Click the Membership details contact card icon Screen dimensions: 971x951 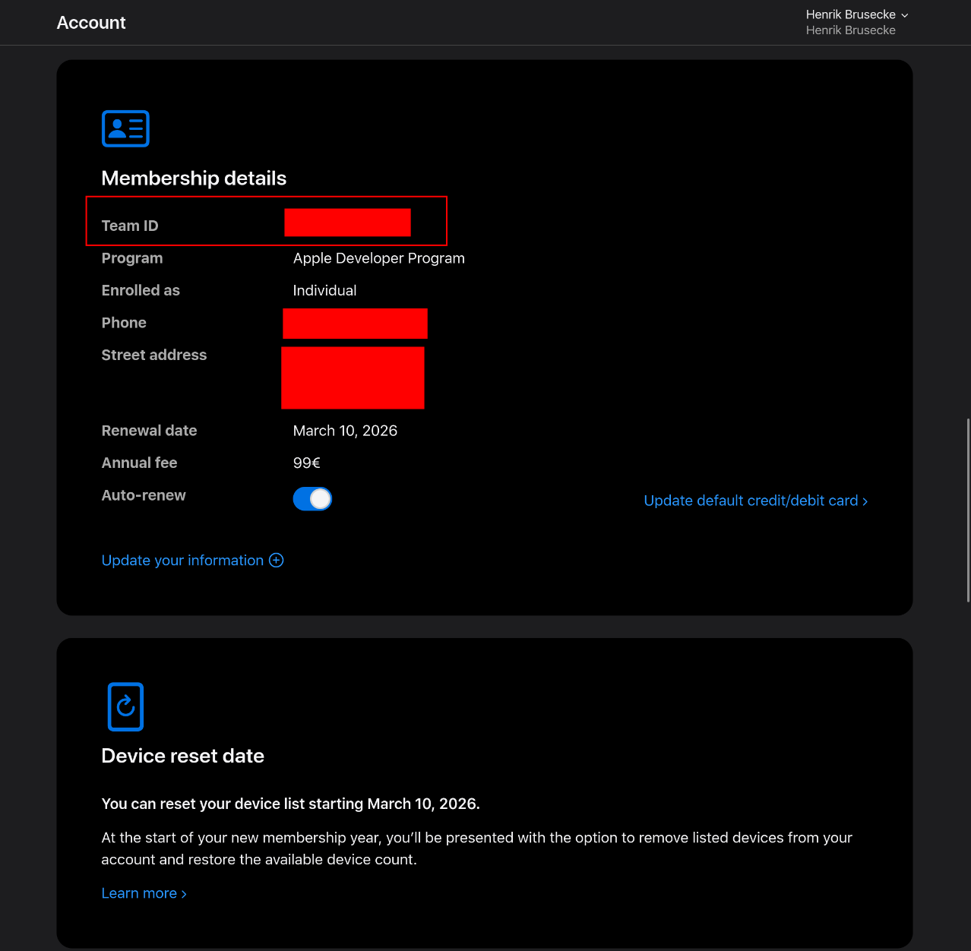click(x=125, y=128)
